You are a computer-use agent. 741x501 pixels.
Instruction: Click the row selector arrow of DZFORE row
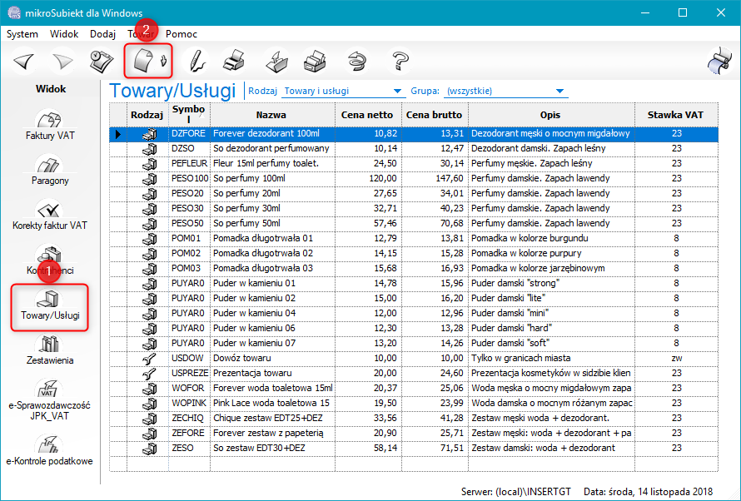pyautogui.click(x=118, y=134)
